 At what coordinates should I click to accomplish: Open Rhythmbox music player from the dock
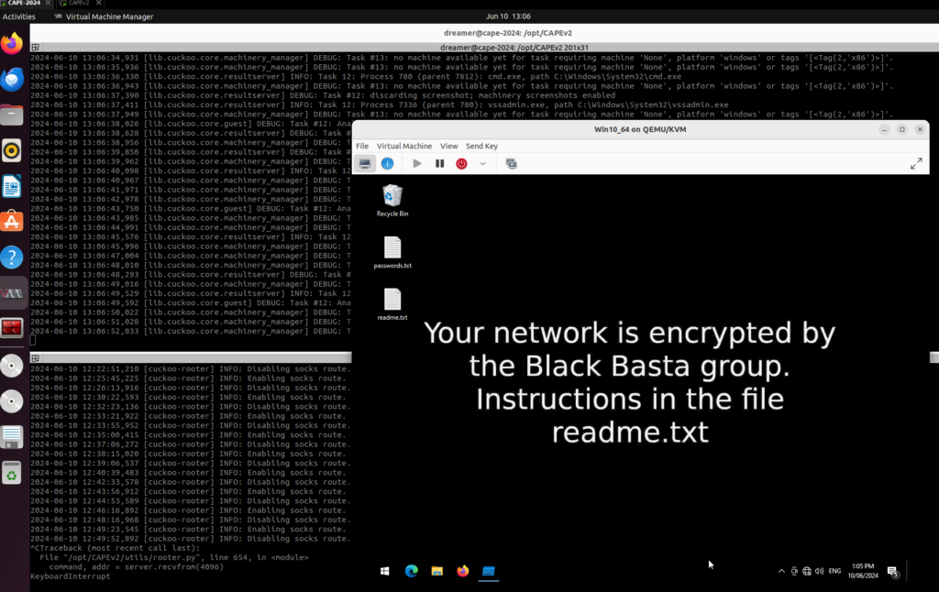coord(12,151)
